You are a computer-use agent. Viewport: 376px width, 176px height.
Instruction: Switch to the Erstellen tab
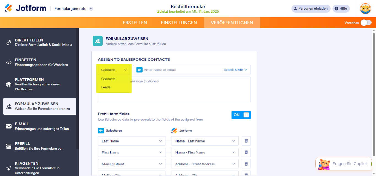(135, 23)
